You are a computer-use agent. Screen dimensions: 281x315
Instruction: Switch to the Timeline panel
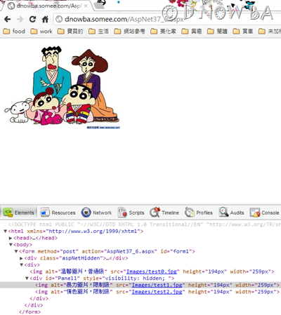tap(164, 213)
